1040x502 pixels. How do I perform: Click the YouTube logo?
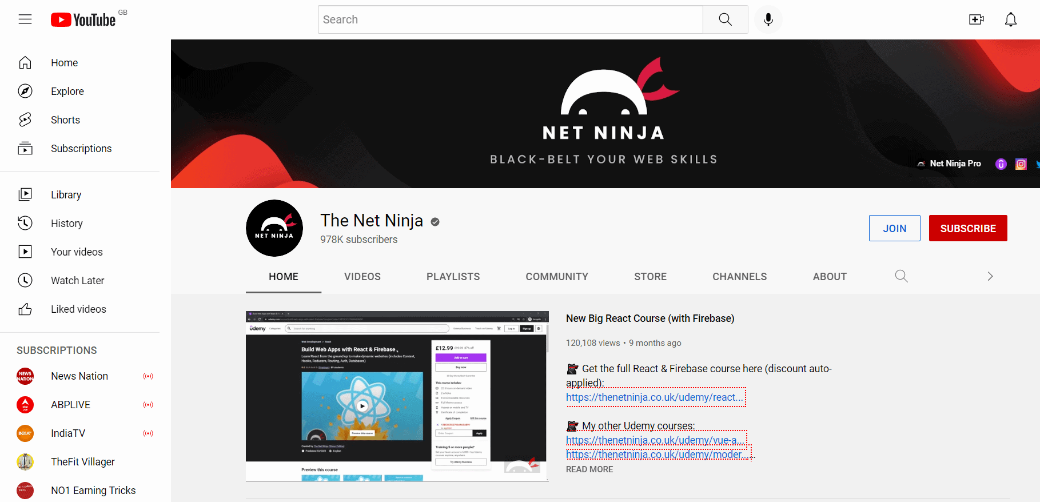point(83,20)
